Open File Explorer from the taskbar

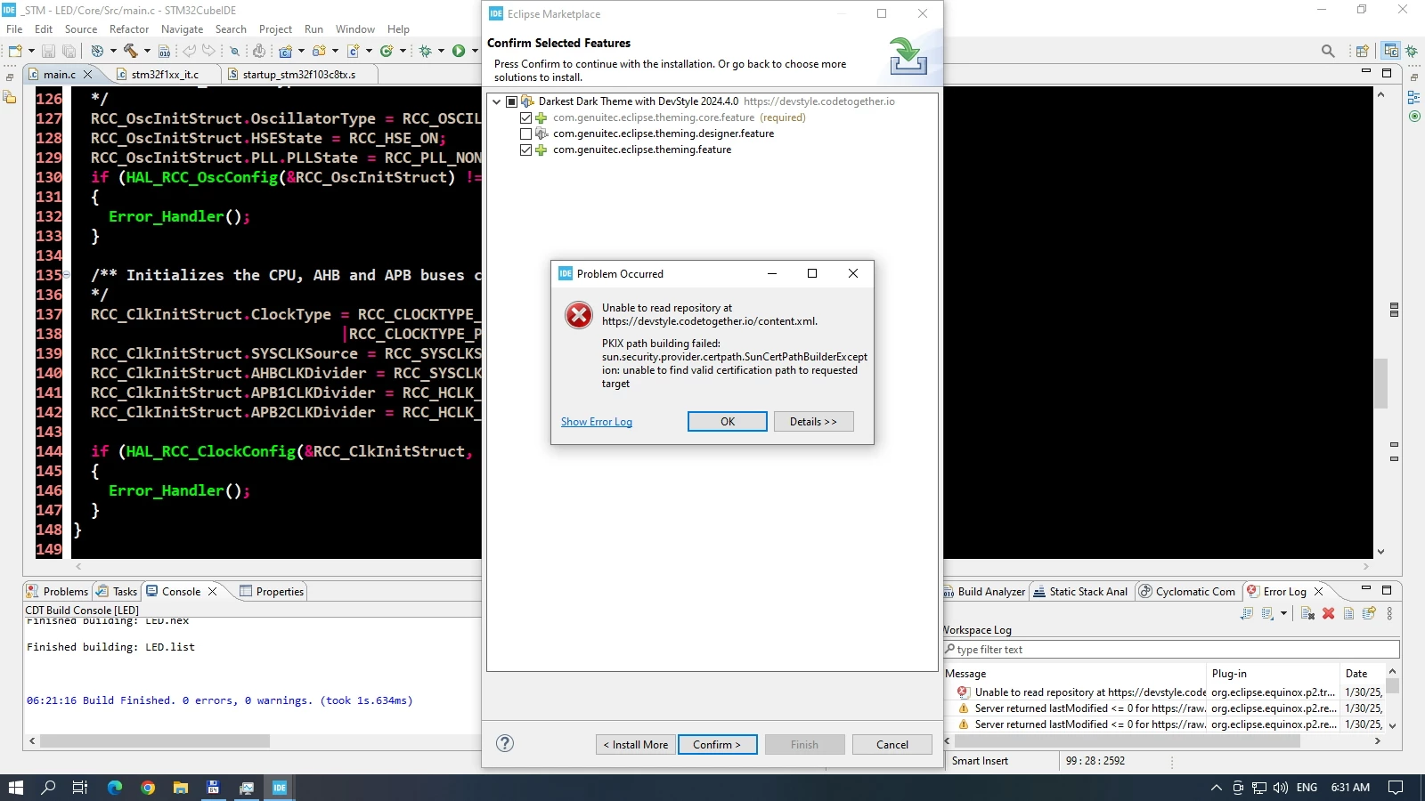(x=181, y=787)
